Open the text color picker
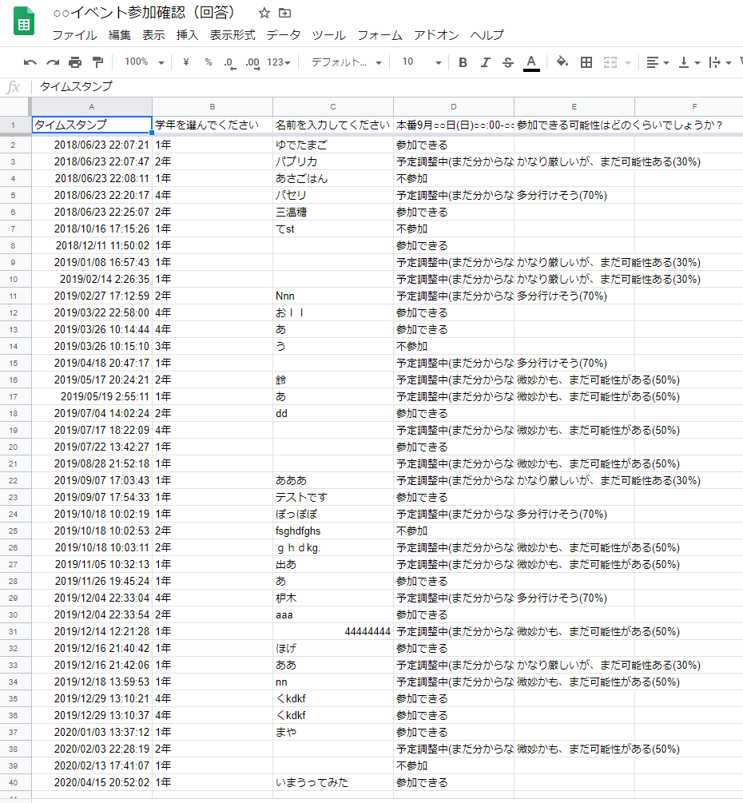Screen dimensions: 743x803 tap(531, 63)
